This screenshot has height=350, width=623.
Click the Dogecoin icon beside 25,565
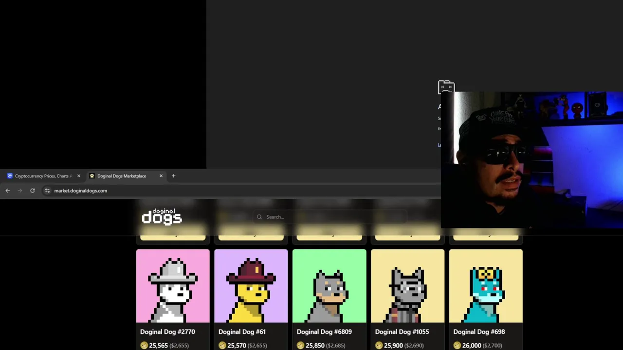click(x=144, y=345)
